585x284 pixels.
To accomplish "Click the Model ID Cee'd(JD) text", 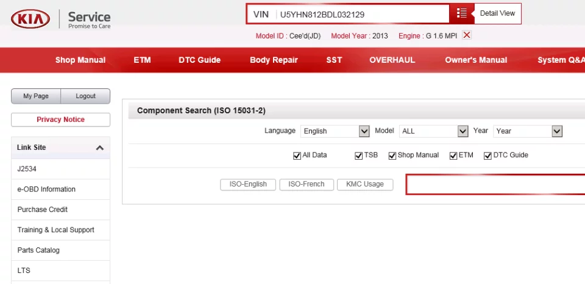I will (x=288, y=36).
